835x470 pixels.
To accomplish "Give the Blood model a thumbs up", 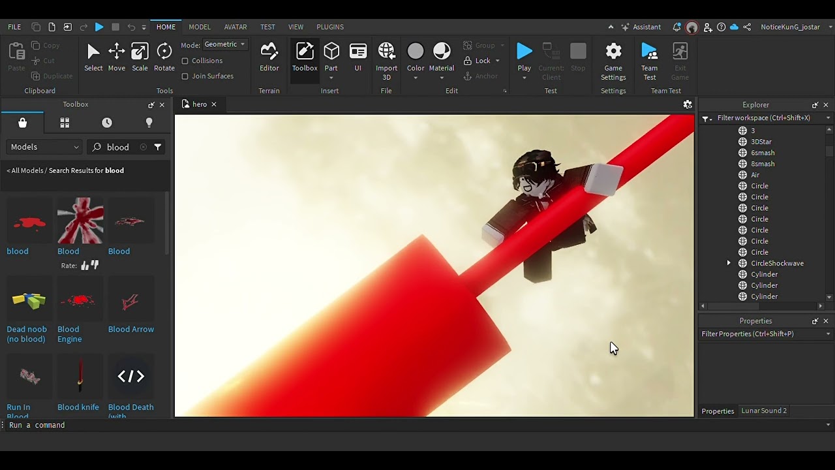I will [85, 266].
